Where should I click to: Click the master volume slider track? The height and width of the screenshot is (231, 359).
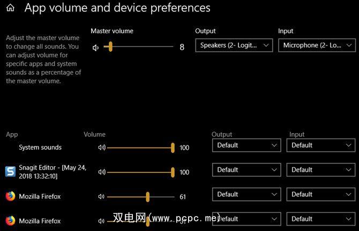139,47
